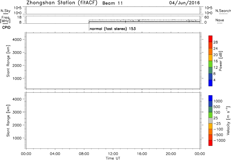Click '3000' tick label in velocity panel

(x=17, y=112)
